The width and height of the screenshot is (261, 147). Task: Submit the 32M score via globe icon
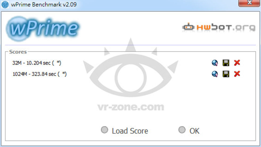point(215,63)
